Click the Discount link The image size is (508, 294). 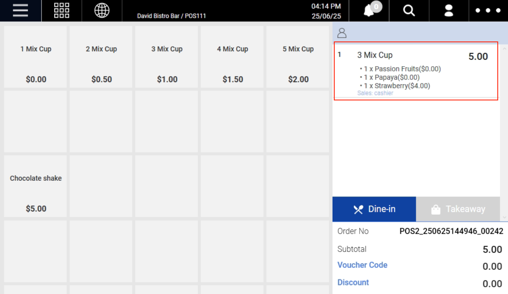coord(353,282)
